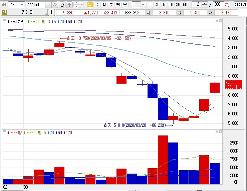Click the current price 9,330 in the quote bar

(x=68, y=13)
